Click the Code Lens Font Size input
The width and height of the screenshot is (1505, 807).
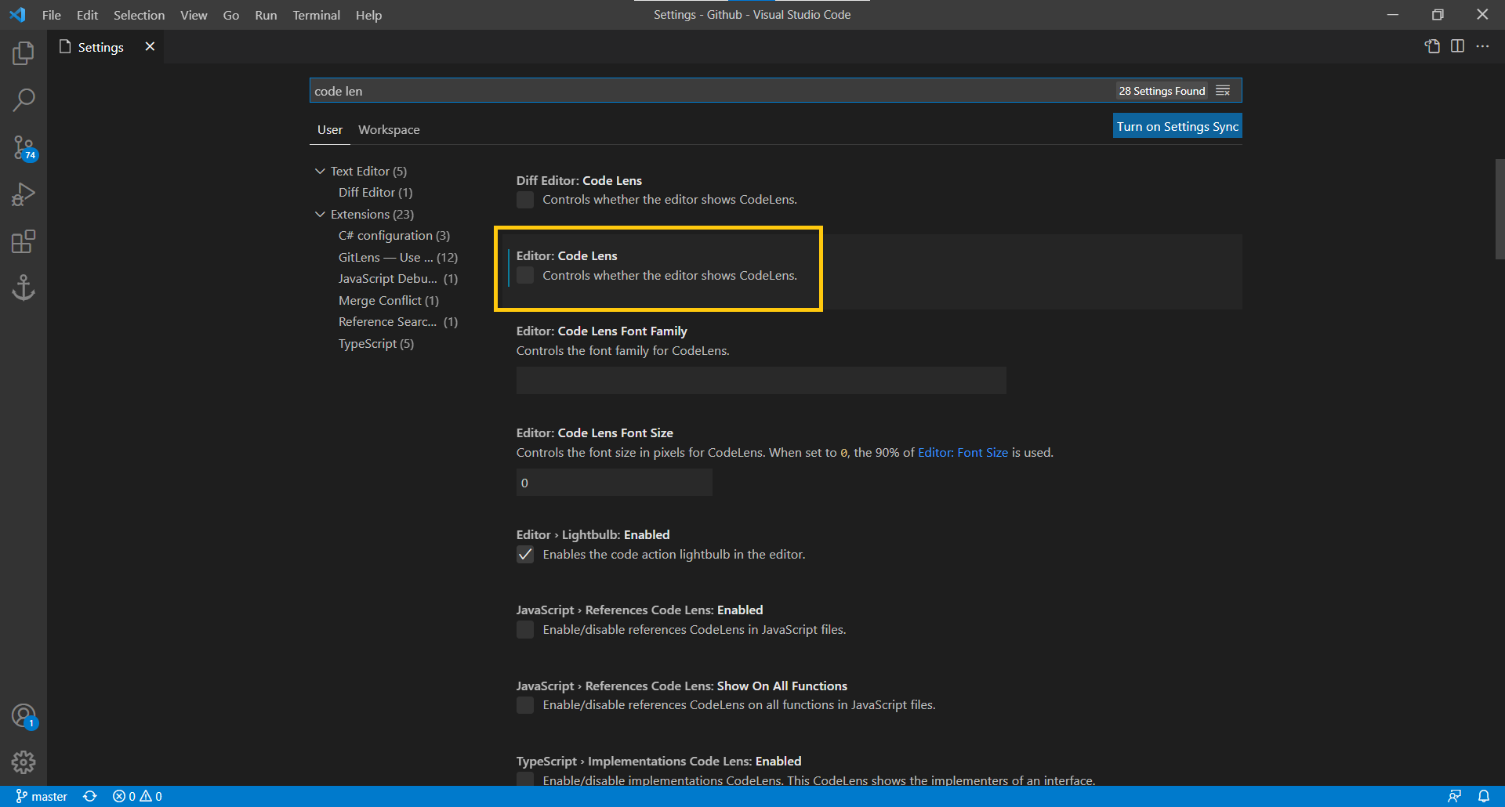tap(615, 483)
